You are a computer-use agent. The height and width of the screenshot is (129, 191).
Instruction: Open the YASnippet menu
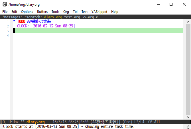click(99, 12)
